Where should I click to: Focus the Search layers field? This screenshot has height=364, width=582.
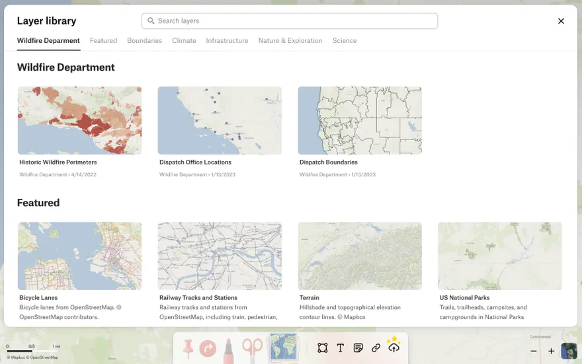290,21
